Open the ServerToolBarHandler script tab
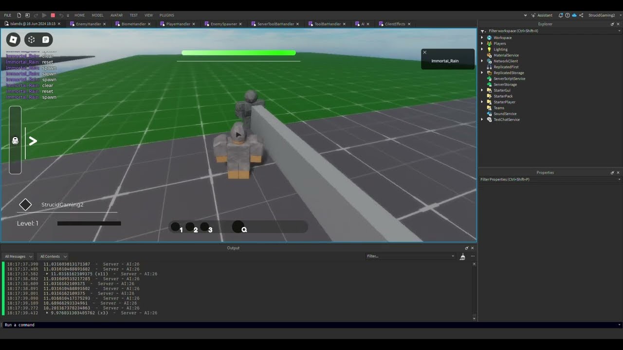Viewport: 623px width, 350px height. pyautogui.click(x=275, y=24)
